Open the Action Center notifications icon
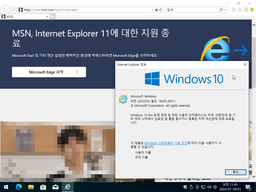 [x=248, y=187]
